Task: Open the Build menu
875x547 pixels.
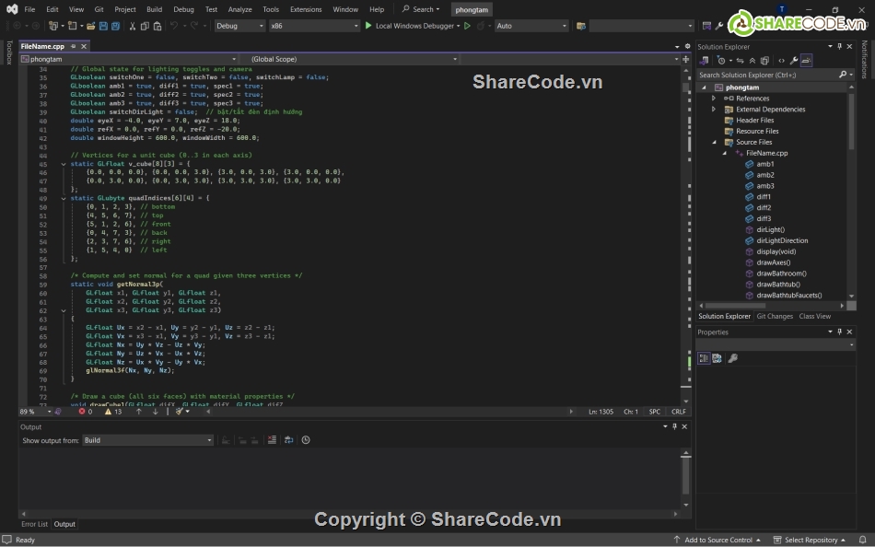Action: tap(154, 9)
